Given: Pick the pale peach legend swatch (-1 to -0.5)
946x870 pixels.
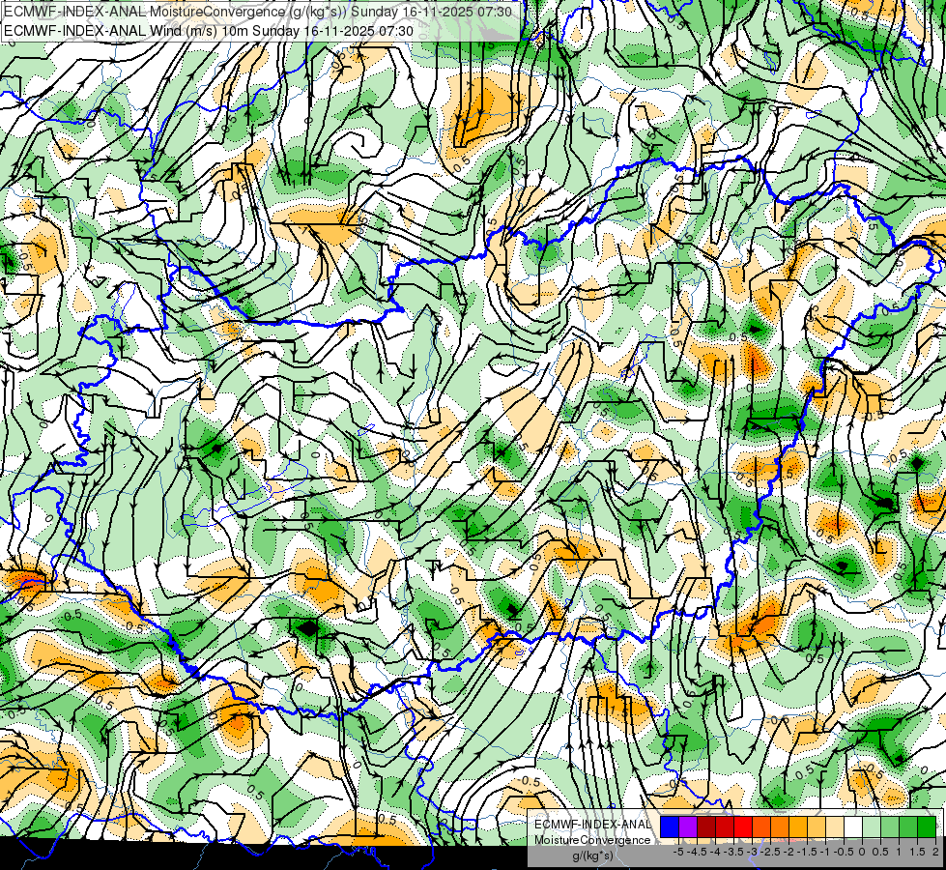Looking at the screenshot, I should click(x=835, y=826).
